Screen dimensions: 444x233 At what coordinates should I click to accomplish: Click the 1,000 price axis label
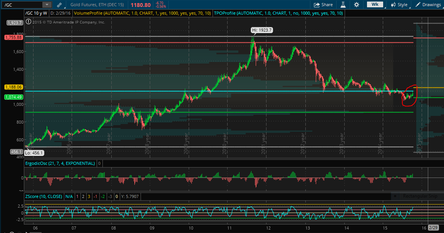click(x=18, y=104)
